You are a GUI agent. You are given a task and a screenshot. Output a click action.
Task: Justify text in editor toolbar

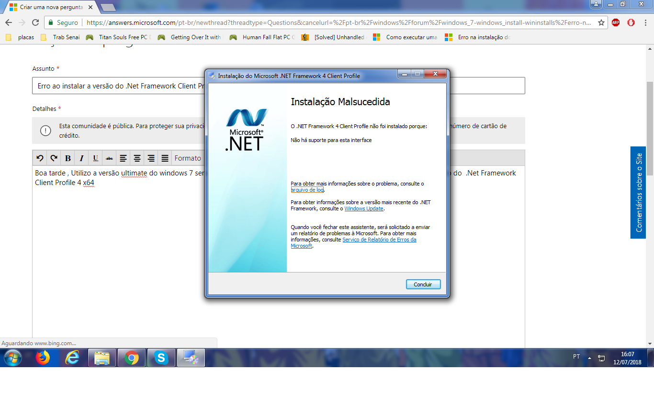[165, 158]
